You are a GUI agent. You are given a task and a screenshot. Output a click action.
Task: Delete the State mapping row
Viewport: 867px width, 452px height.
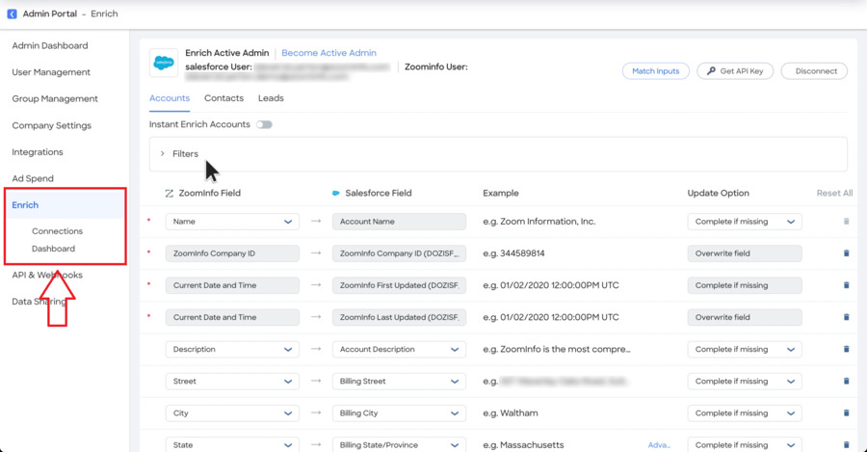coord(846,445)
